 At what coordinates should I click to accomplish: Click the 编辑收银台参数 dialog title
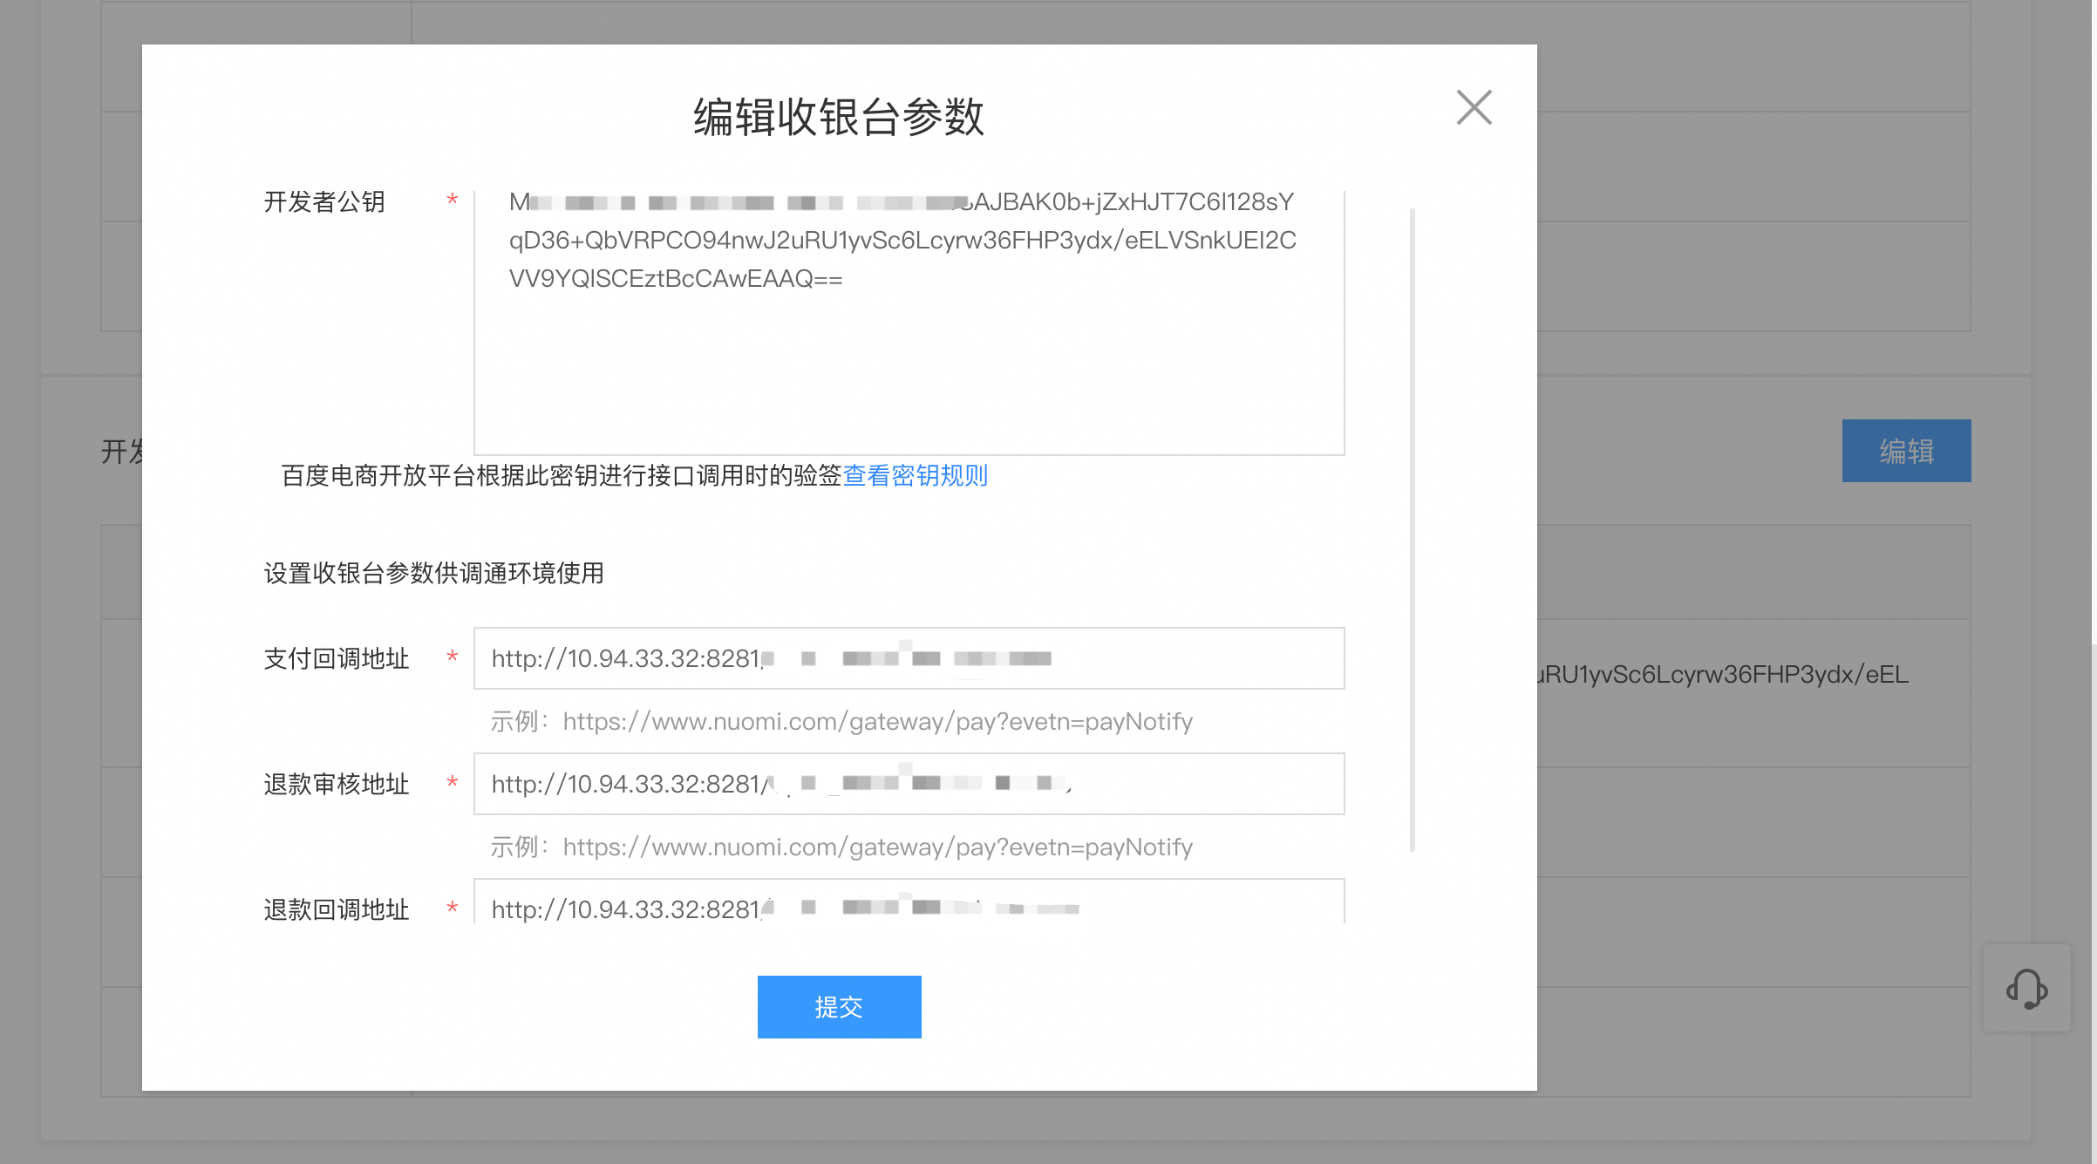[x=839, y=116]
